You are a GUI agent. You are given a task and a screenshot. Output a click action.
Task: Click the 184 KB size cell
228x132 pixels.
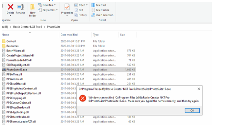pyautogui.click(x=131, y=117)
